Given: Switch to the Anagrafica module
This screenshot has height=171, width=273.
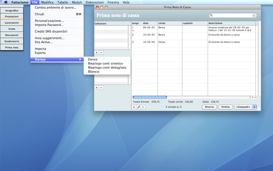Looking at the screenshot, I should point(12,11).
